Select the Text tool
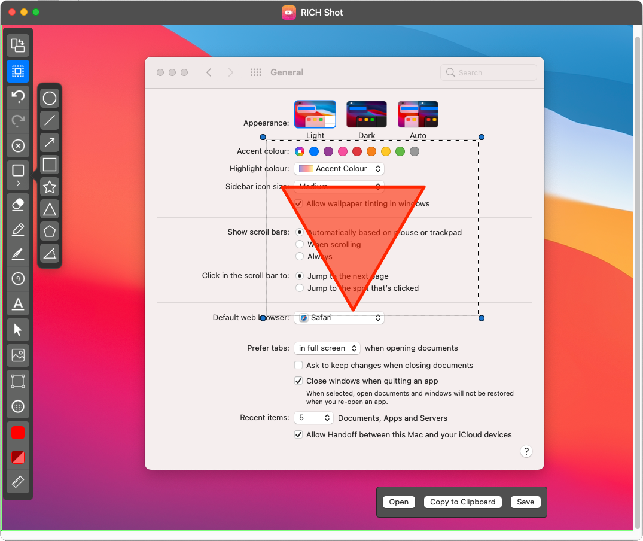 (17, 304)
